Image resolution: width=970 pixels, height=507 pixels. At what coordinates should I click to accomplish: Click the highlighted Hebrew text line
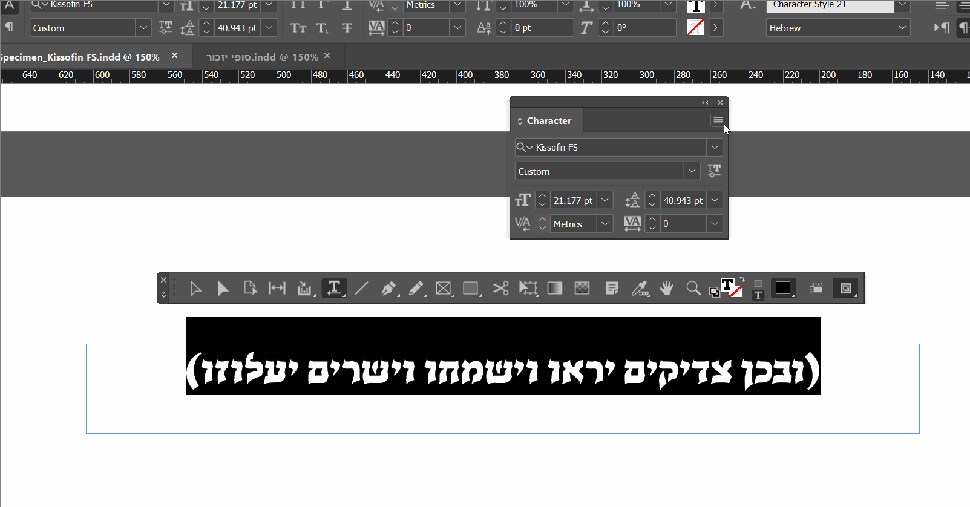coord(503,370)
